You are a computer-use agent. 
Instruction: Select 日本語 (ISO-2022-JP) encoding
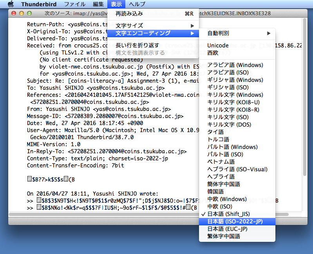tap(237, 221)
